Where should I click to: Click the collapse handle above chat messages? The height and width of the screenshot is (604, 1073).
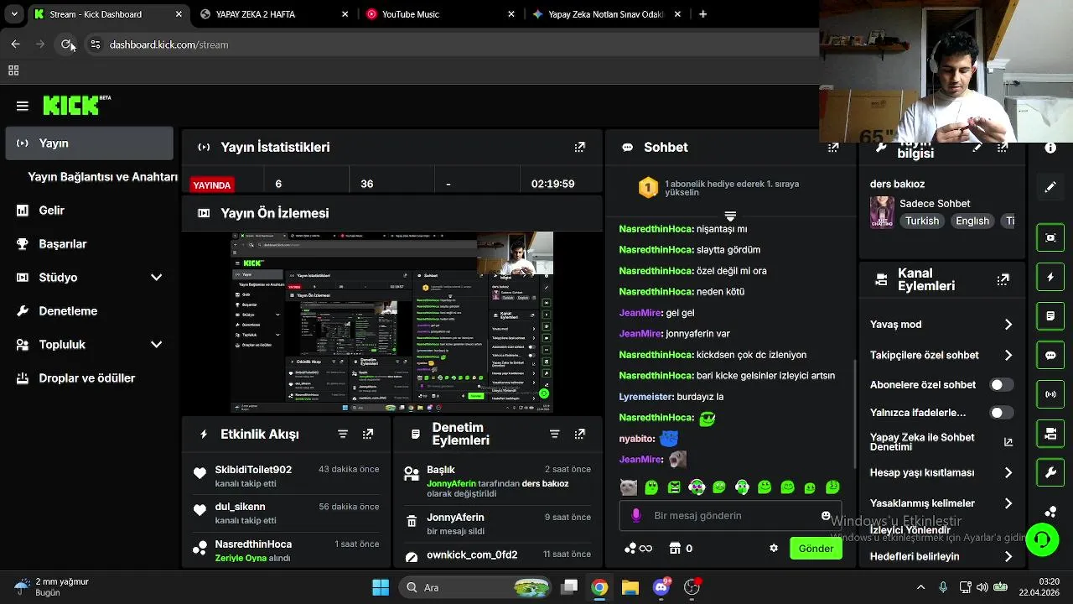730,216
